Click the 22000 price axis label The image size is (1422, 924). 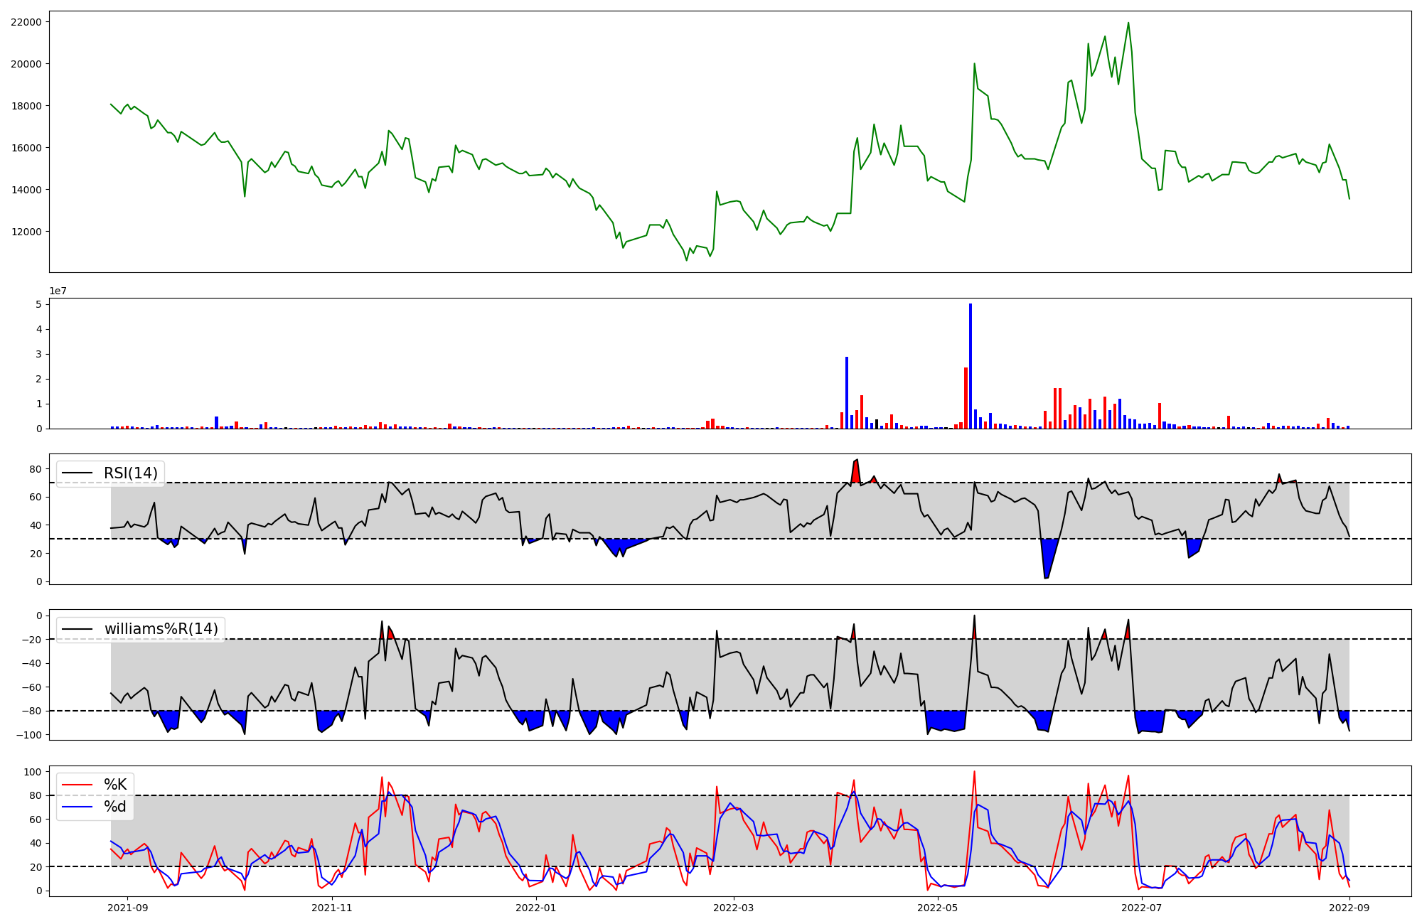26,22
